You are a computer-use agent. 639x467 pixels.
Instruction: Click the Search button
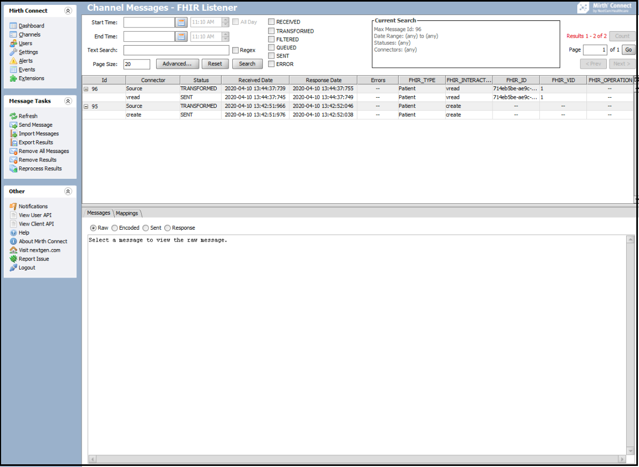click(247, 64)
